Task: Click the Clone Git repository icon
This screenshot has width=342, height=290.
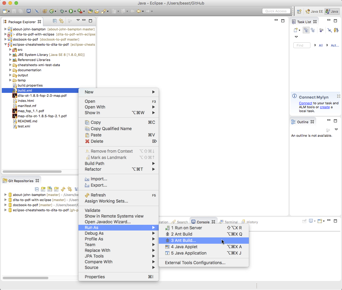Action: click(50, 189)
